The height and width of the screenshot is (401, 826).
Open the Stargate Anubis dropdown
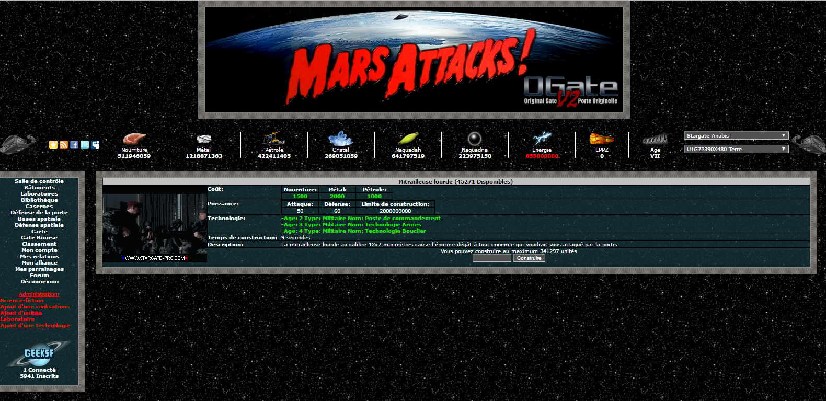[x=736, y=135]
